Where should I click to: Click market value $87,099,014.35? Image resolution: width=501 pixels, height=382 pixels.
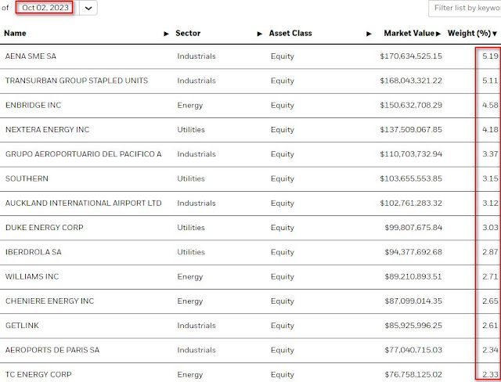(x=413, y=301)
